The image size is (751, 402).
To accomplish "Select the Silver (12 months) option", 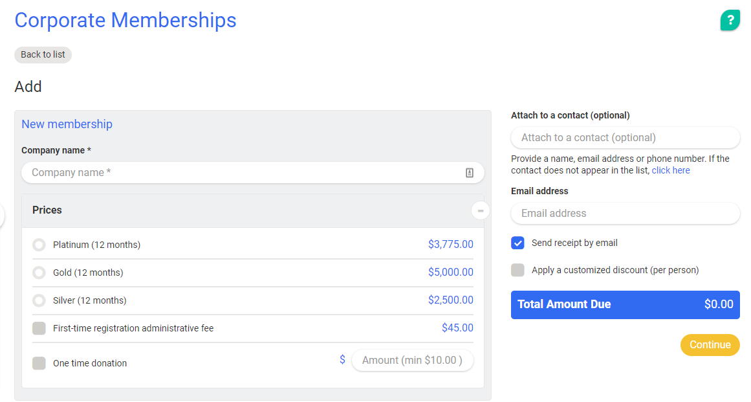I will coord(39,300).
